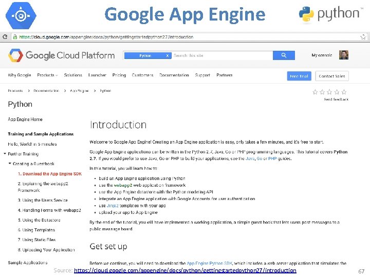
Task: Click the Get set up heading
Action: tap(108, 246)
